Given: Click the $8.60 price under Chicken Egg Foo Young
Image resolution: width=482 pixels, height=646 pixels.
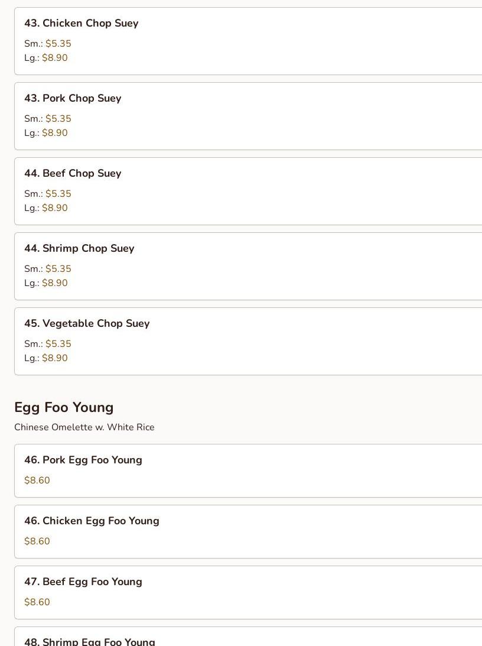Looking at the screenshot, I should [37, 541].
